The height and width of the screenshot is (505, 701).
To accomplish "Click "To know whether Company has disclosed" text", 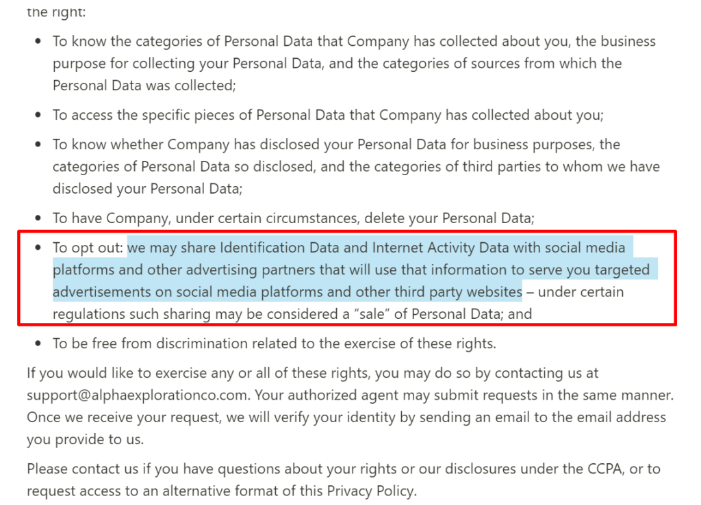I will [x=179, y=144].
